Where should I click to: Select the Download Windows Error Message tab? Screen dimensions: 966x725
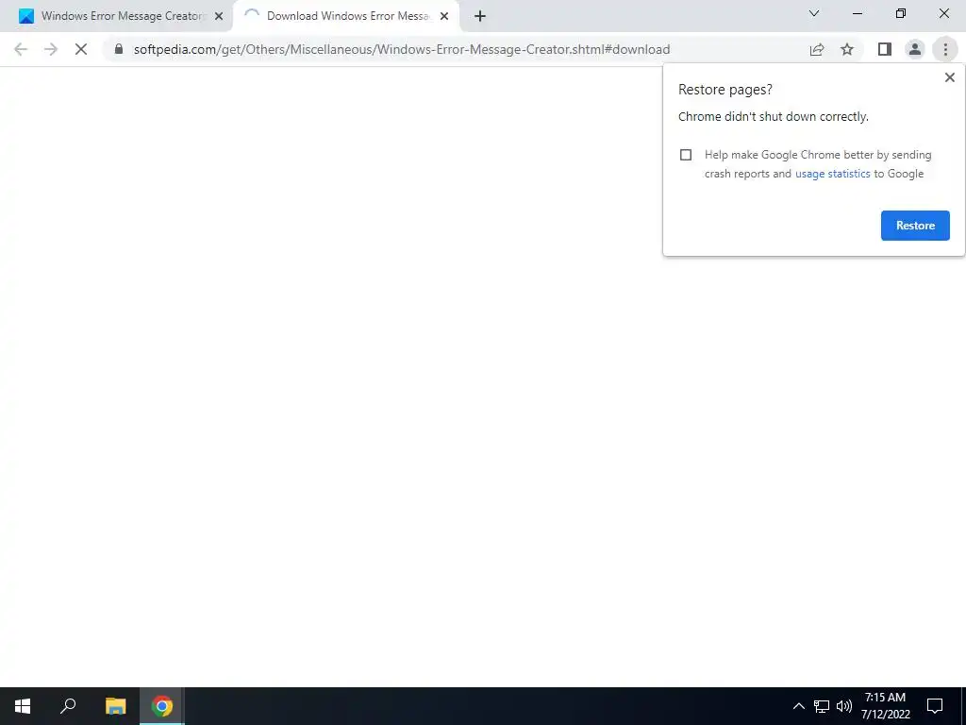pos(346,16)
